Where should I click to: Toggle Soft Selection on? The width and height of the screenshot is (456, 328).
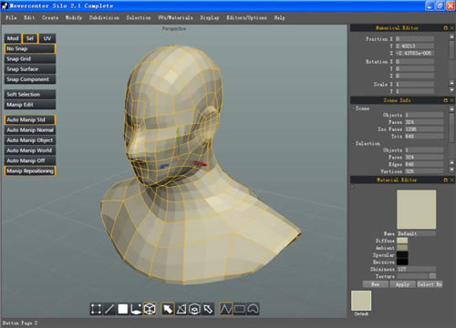click(x=30, y=95)
